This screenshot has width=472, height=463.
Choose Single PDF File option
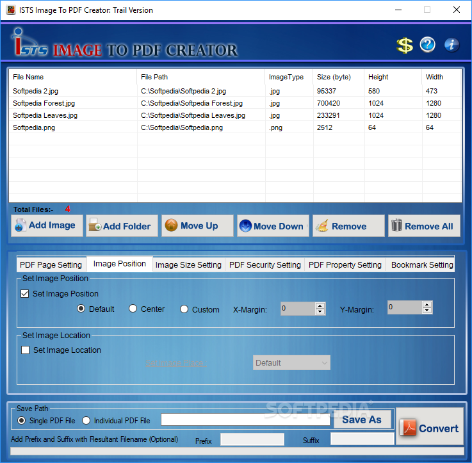(x=21, y=420)
